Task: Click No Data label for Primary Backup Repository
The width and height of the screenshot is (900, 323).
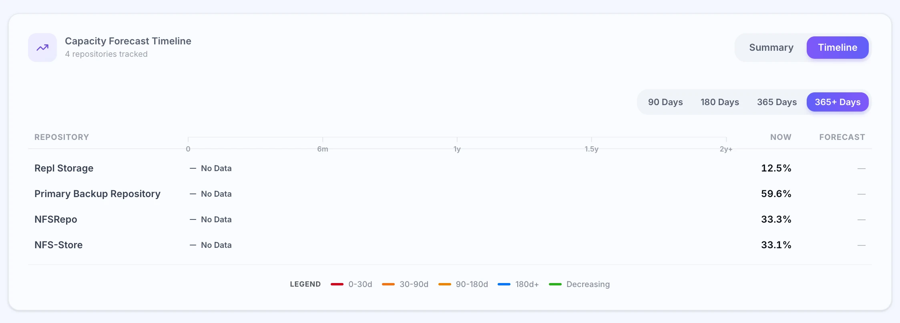Action: click(216, 194)
